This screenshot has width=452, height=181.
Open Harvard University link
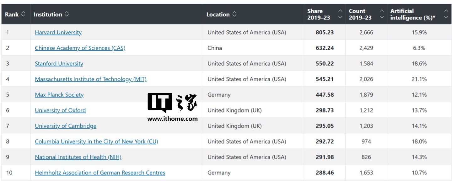(x=58, y=32)
